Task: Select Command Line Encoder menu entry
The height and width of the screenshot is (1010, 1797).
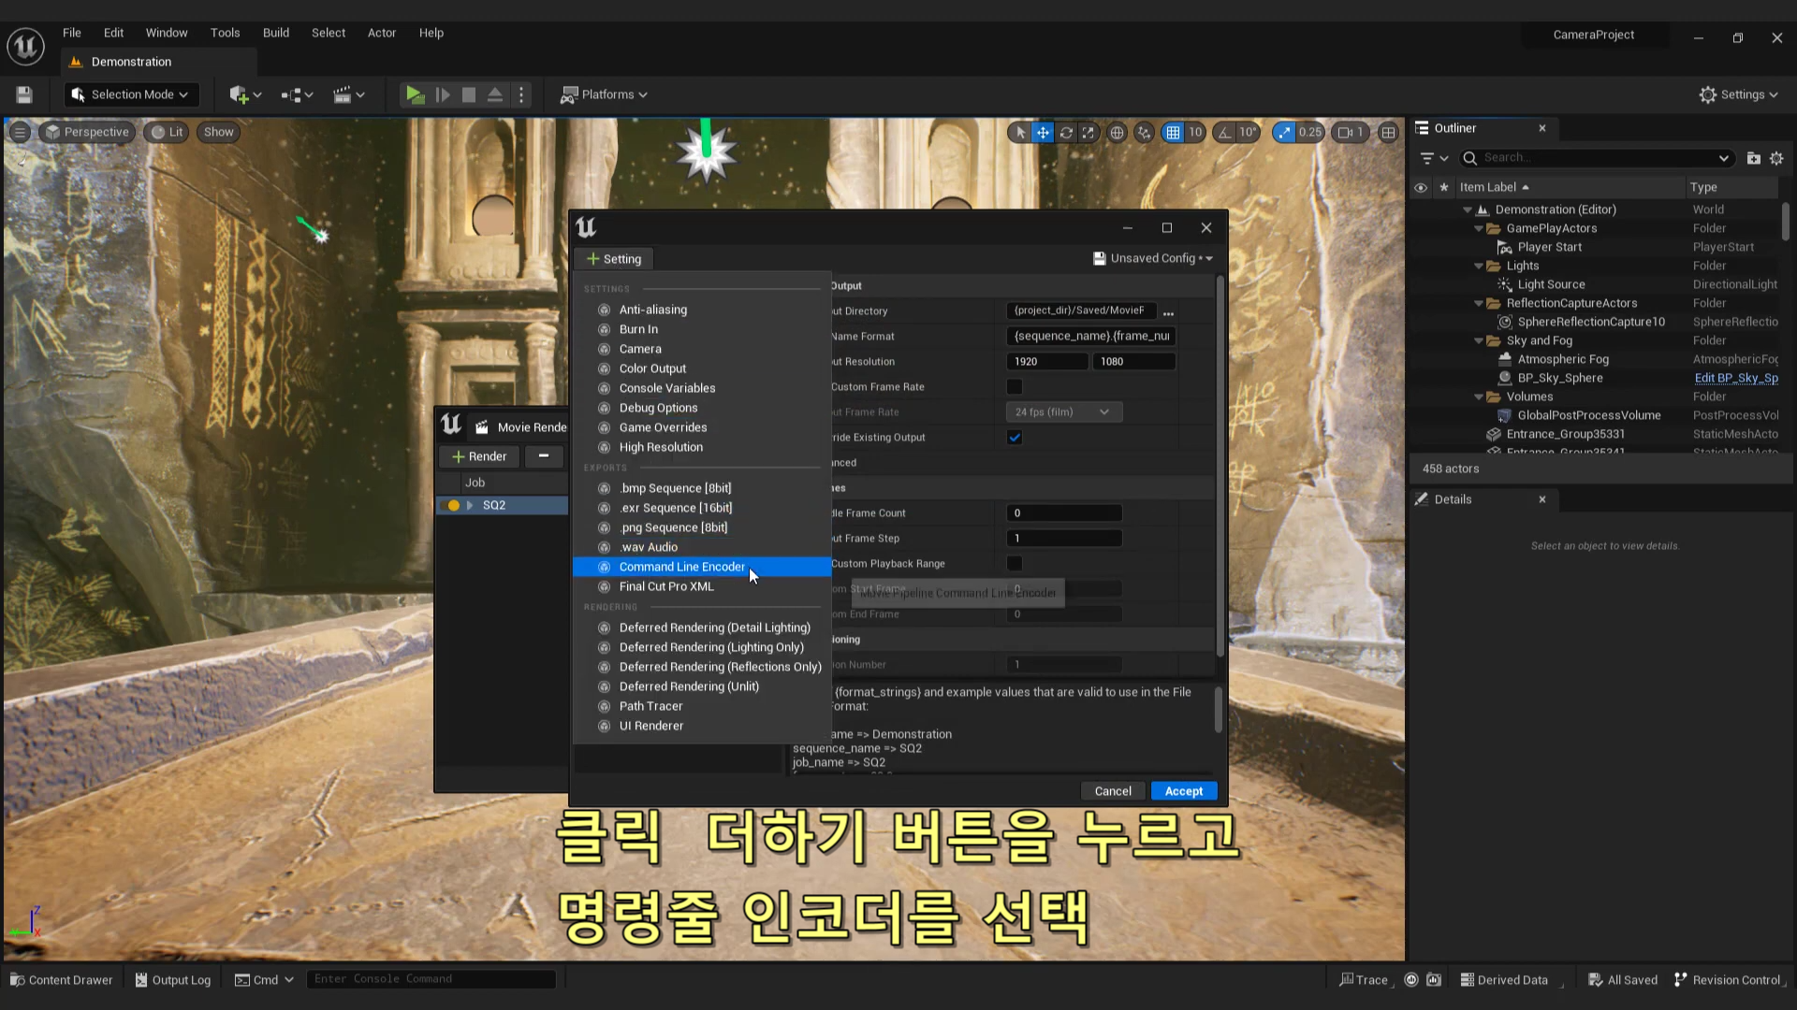Action: tap(681, 567)
